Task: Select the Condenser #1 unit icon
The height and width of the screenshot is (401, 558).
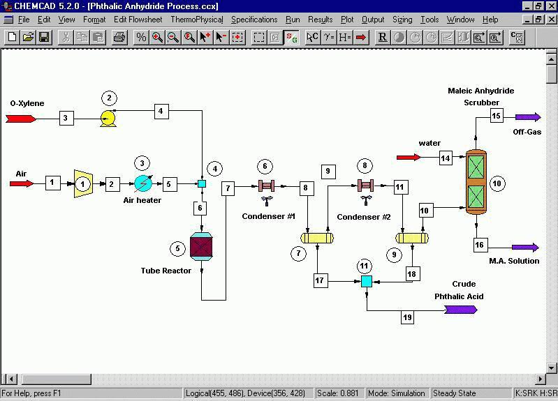Action: tap(266, 186)
